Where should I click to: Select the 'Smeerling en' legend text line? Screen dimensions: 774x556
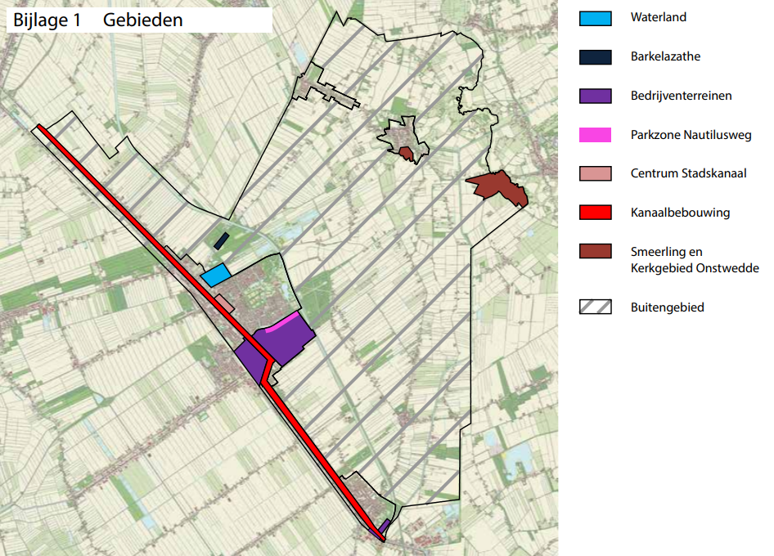coord(666,252)
